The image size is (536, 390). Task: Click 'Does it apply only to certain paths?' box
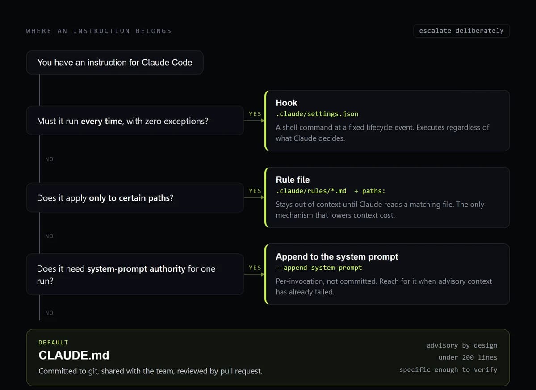coord(135,197)
